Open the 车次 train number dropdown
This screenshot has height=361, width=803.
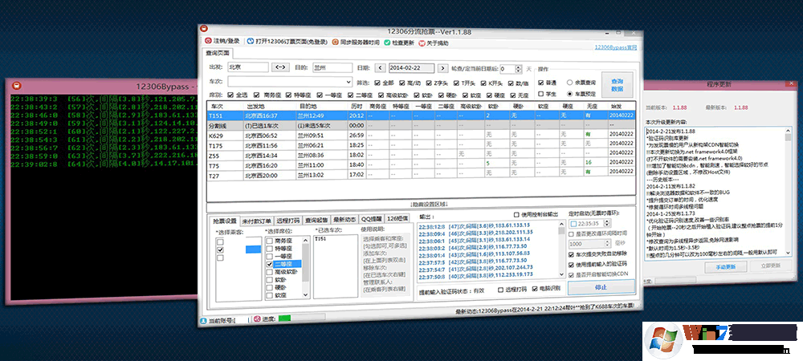click(x=348, y=82)
